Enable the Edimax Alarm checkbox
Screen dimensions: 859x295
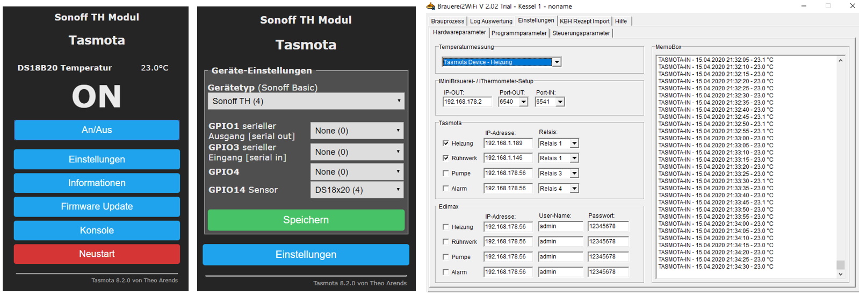445,272
